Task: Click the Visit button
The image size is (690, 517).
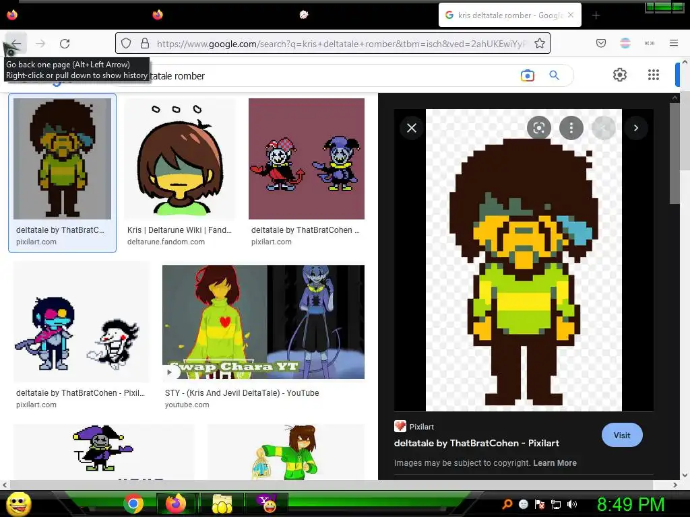Action: 622,435
